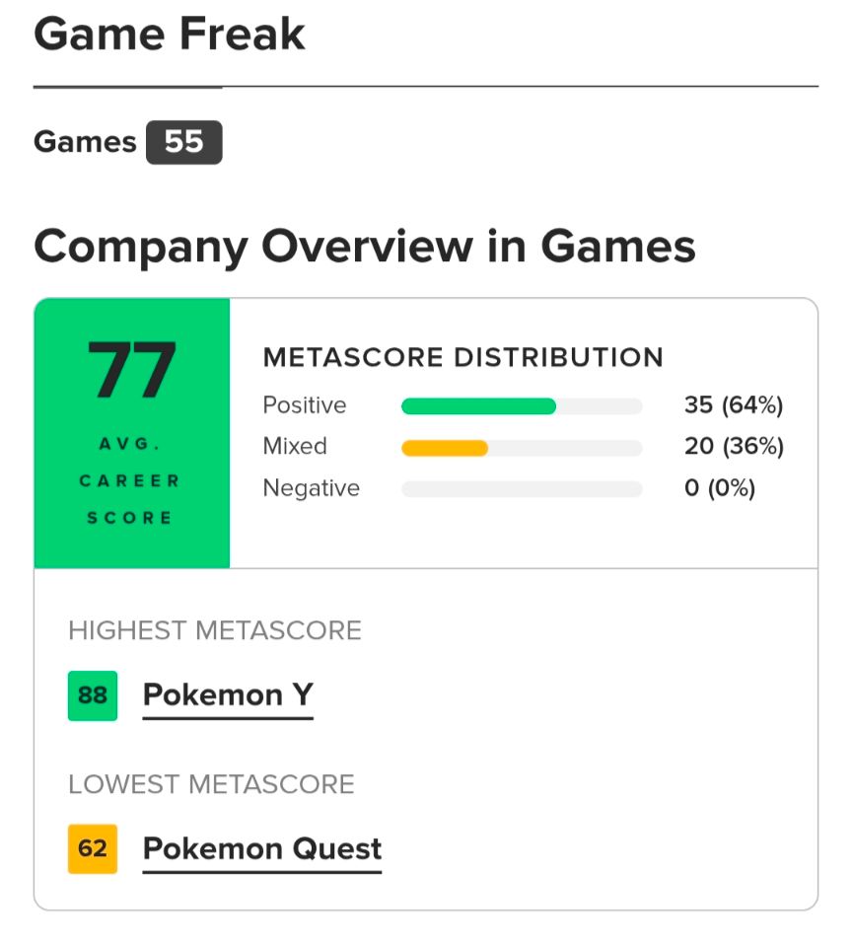Click the 20 (36%) mixed count
Image resolution: width=852 pixels, height=946 pixels.
click(734, 447)
